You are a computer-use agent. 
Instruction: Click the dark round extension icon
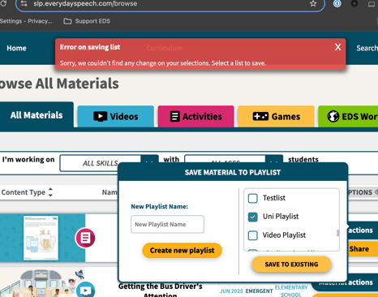(x=354, y=3)
